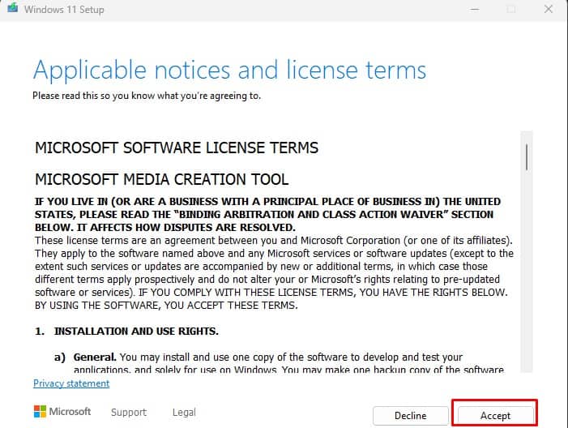Click the license text scrollbar thumb
568x428 pixels.
pos(527,157)
